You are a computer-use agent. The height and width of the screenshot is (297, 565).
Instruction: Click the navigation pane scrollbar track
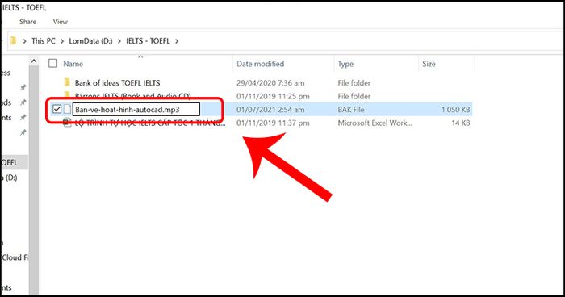(34, 180)
